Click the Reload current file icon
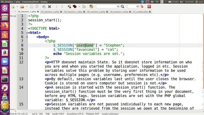Screen dimensions: 204x115 pos(44,6)
